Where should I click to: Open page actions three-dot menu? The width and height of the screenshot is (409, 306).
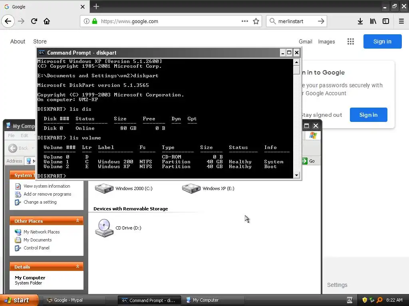[245, 21]
